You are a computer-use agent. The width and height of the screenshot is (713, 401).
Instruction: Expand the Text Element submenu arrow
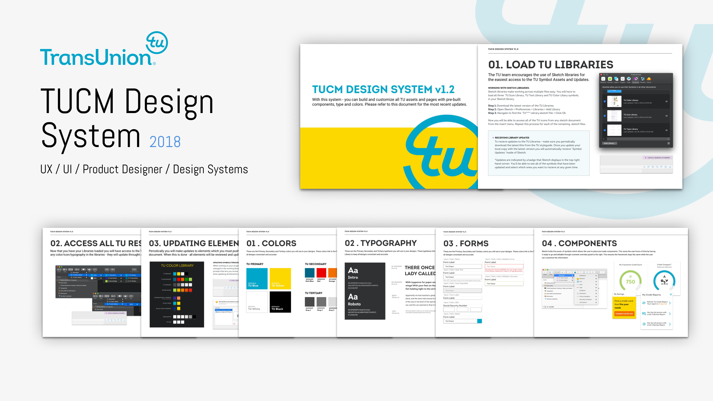click(596, 302)
